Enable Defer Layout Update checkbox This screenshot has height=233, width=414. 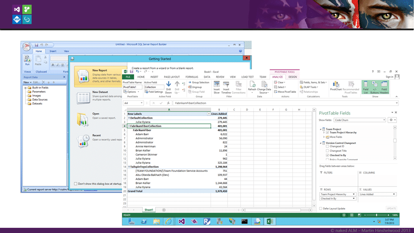coord(321,209)
